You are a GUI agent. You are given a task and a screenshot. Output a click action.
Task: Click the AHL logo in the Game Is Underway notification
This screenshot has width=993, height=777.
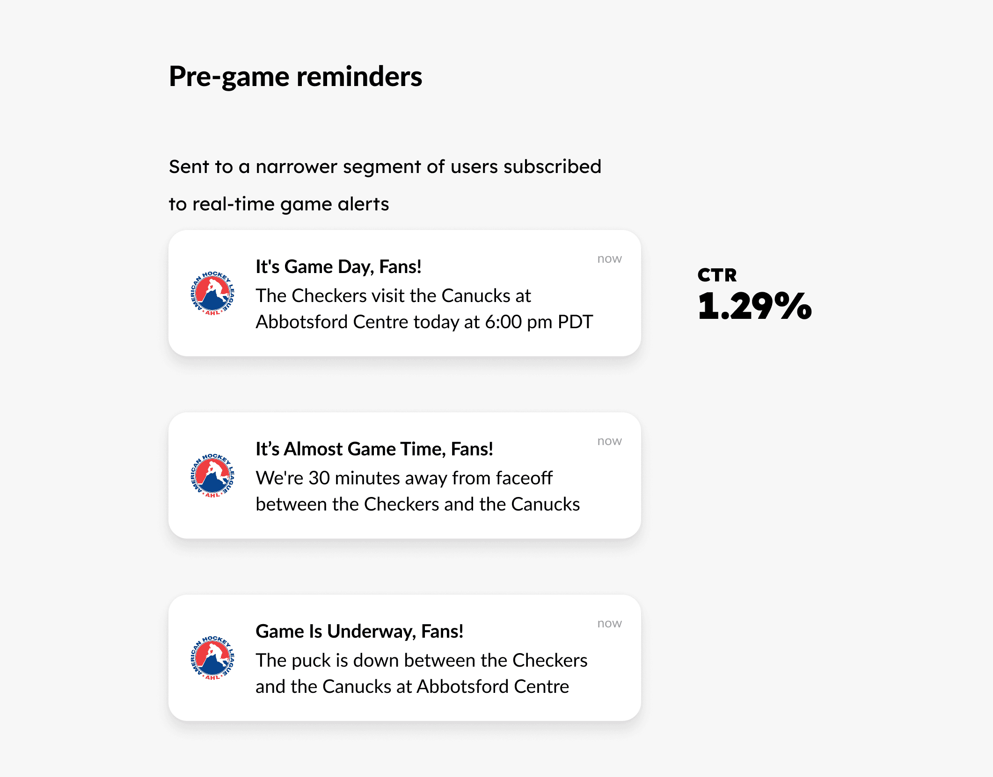[x=212, y=658]
